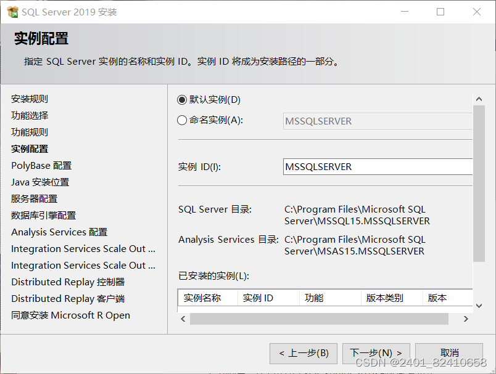Click the SQL Server setup title icon
Viewport: 496px width, 374px height.
[x=13, y=12]
